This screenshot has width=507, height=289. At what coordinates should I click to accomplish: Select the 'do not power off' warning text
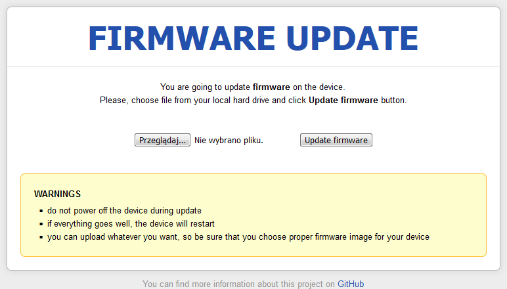(124, 211)
